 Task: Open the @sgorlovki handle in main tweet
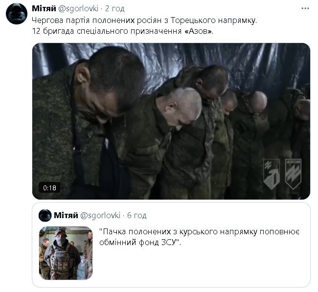click(78, 8)
